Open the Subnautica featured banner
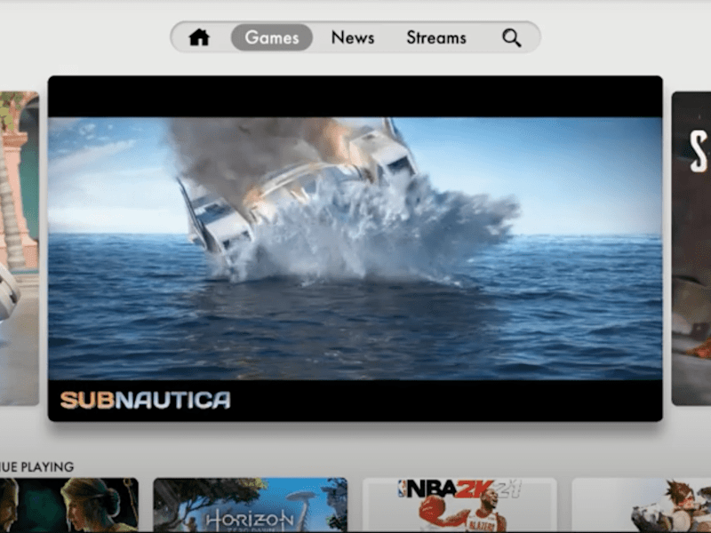 pos(355,249)
